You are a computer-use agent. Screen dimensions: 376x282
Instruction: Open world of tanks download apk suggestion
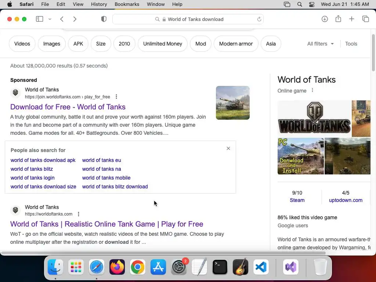43,160
